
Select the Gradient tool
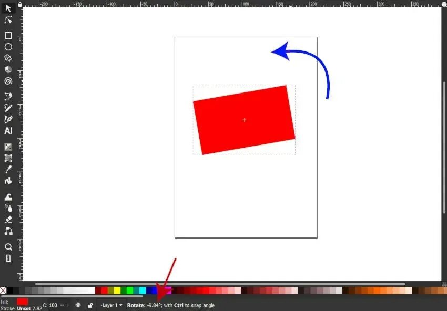click(8, 147)
